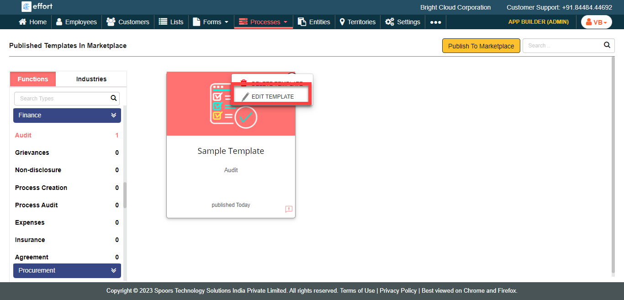Image resolution: width=624 pixels, height=300 pixels.
Task: Click Publish To Marketplace button
Action: (481, 46)
